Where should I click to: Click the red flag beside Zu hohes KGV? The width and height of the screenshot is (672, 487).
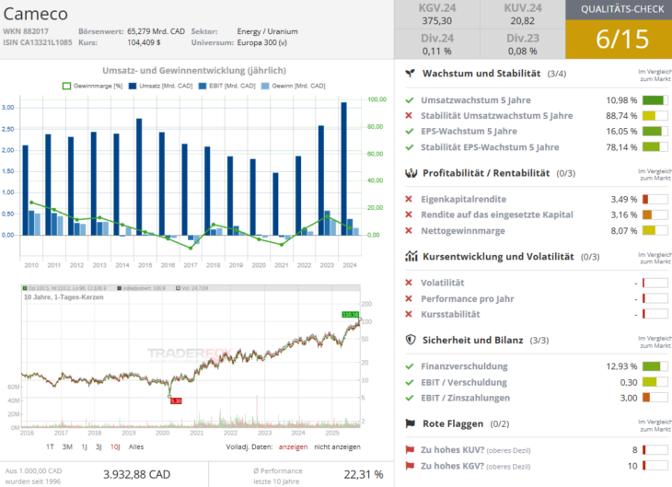click(x=410, y=467)
